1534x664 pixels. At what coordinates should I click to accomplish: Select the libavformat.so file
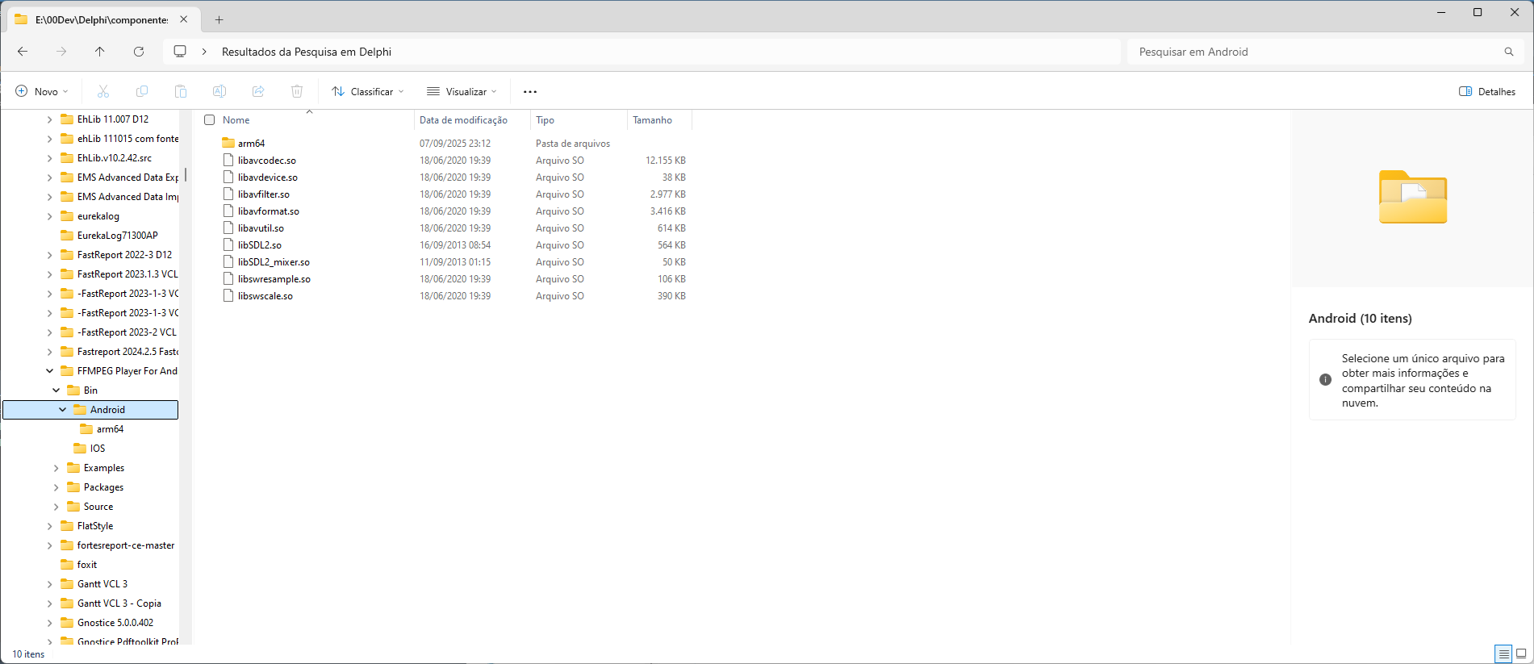(x=268, y=211)
